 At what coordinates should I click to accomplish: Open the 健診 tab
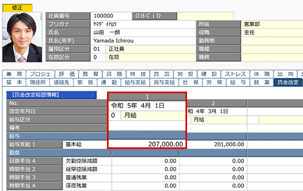coord(209,74)
